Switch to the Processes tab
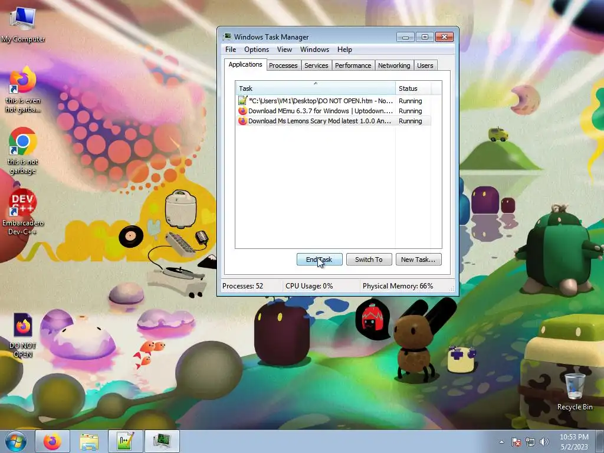 coord(283,65)
